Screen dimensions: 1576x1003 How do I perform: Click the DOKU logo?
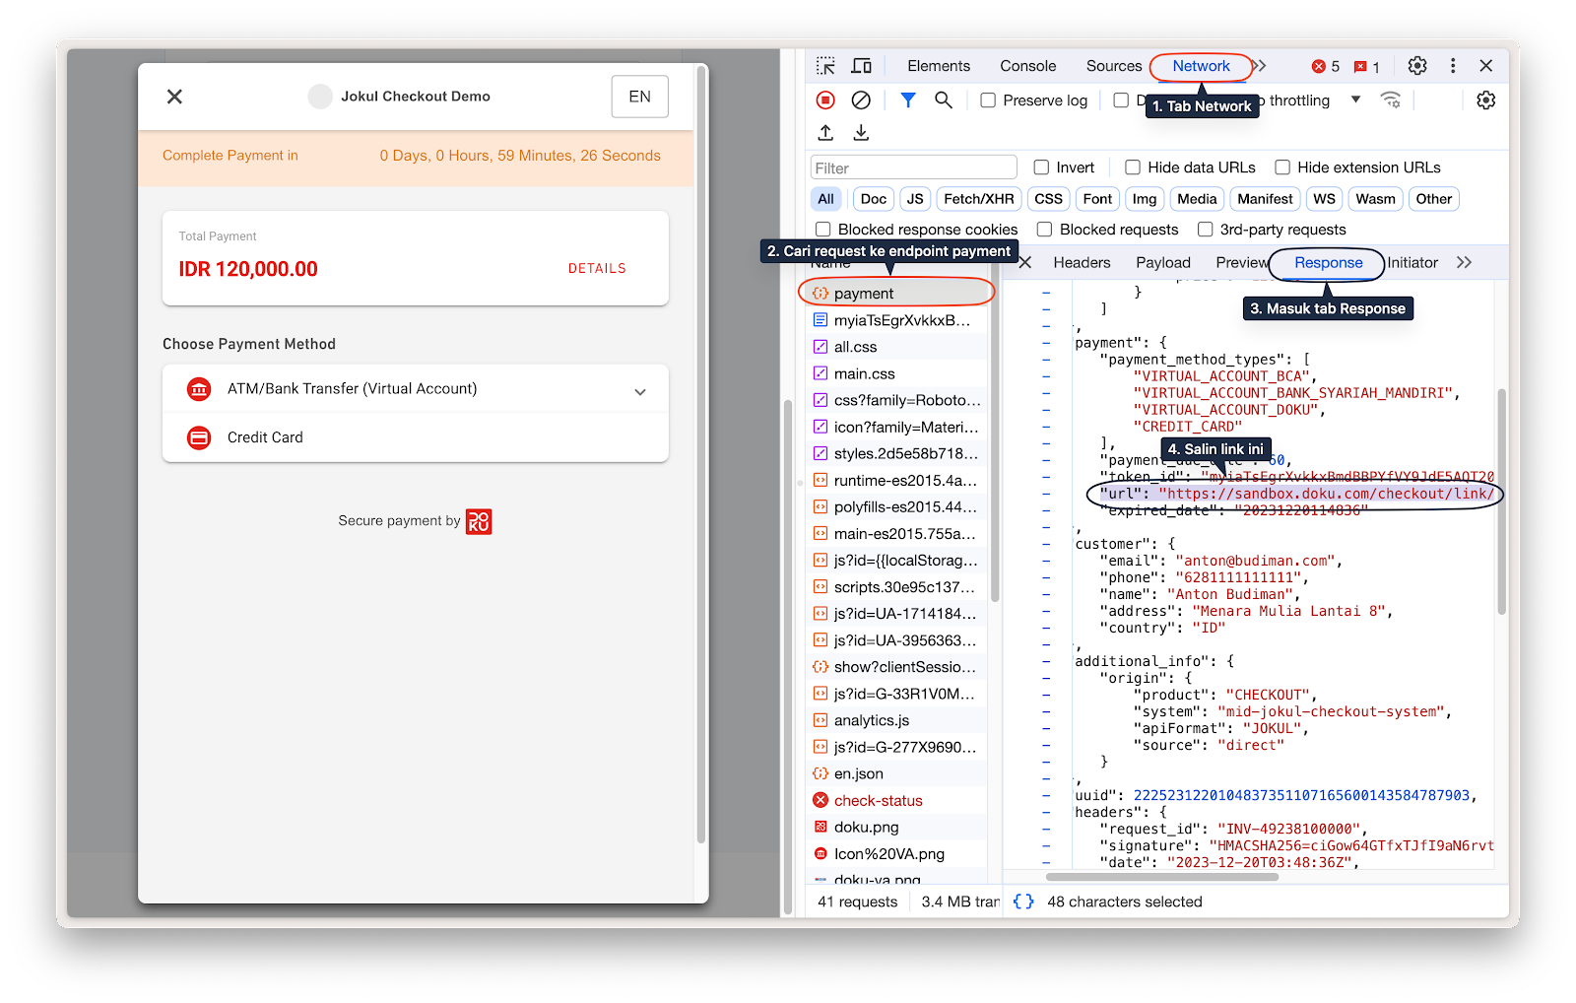click(x=479, y=521)
